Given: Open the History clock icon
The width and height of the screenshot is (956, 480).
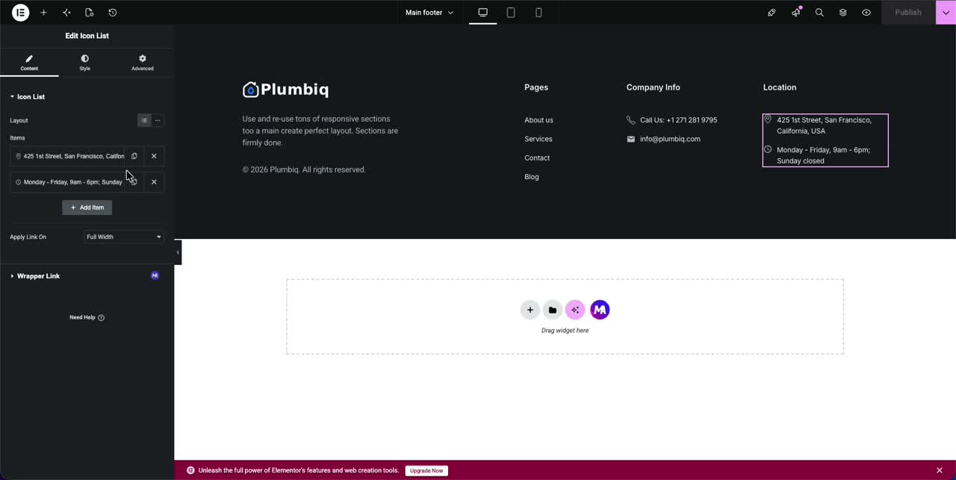Looking at the screenshot, I should point(113,13).
